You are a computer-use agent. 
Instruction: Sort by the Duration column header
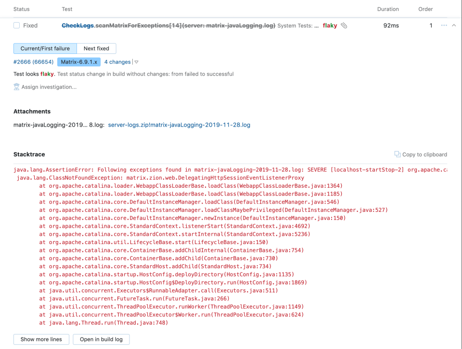click(388, 9)
